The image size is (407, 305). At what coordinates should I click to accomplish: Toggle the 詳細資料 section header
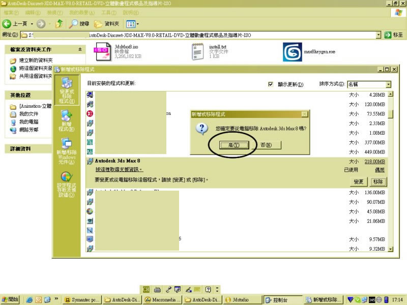click(x=28, y=149)
